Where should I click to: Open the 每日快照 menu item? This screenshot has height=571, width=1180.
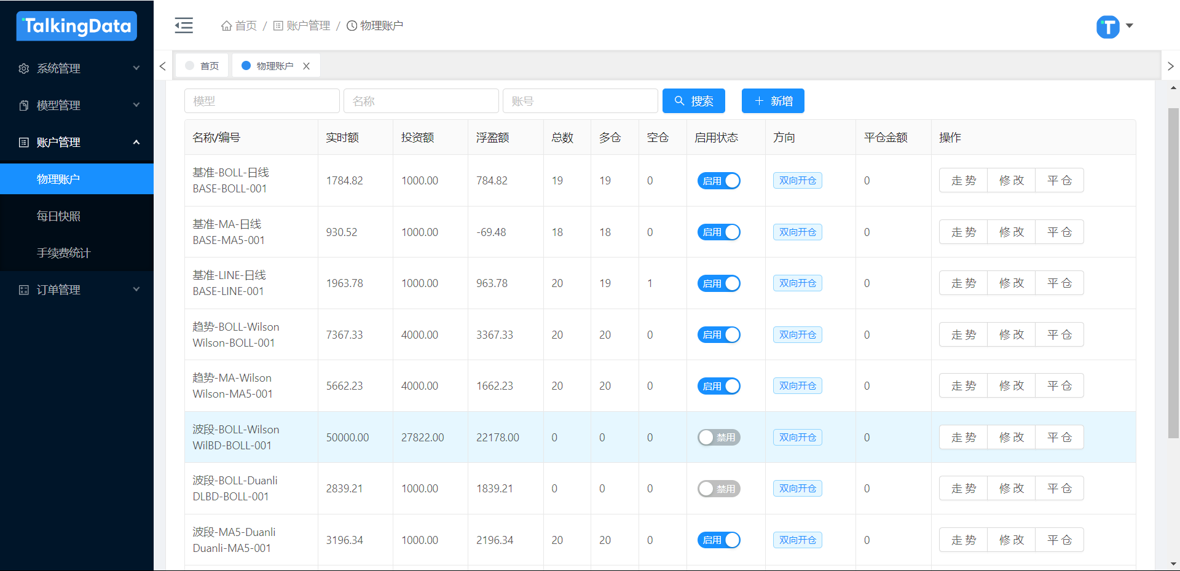coord(58,216)
